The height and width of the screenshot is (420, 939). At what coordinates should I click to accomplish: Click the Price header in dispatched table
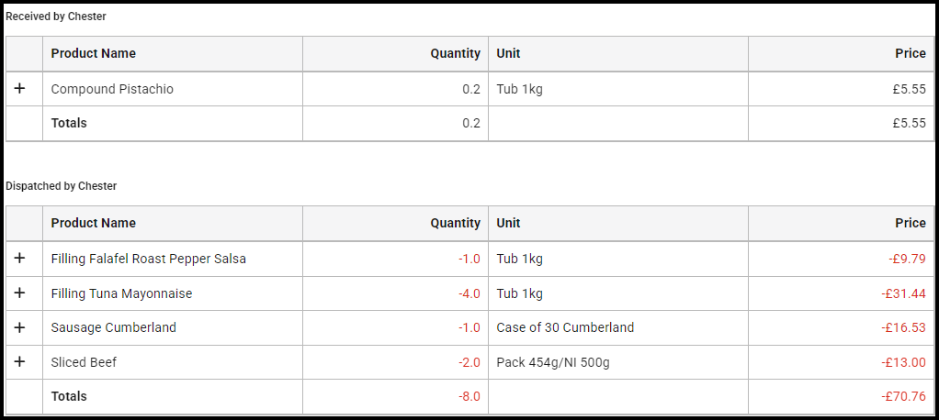(x=910, y=223)
